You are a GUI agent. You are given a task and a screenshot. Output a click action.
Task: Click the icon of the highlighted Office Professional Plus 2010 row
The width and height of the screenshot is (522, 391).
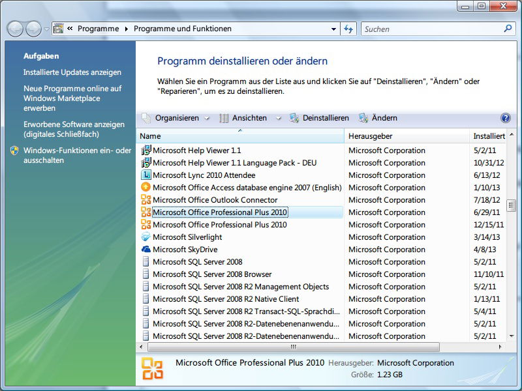coord(146,212)
